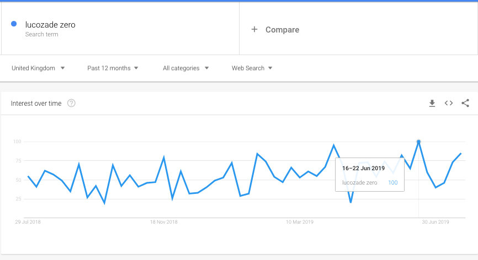Download the Interest over time data

pyautogui.click(x=432, y=104)
